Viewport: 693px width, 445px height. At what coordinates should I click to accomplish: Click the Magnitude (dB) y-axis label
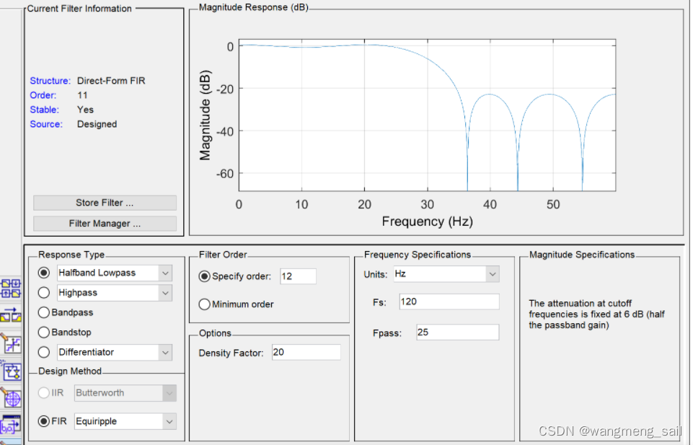205,115
